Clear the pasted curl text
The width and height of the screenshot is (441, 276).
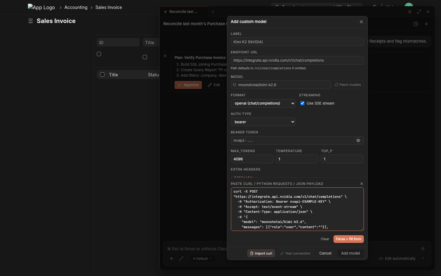[325, 239]
